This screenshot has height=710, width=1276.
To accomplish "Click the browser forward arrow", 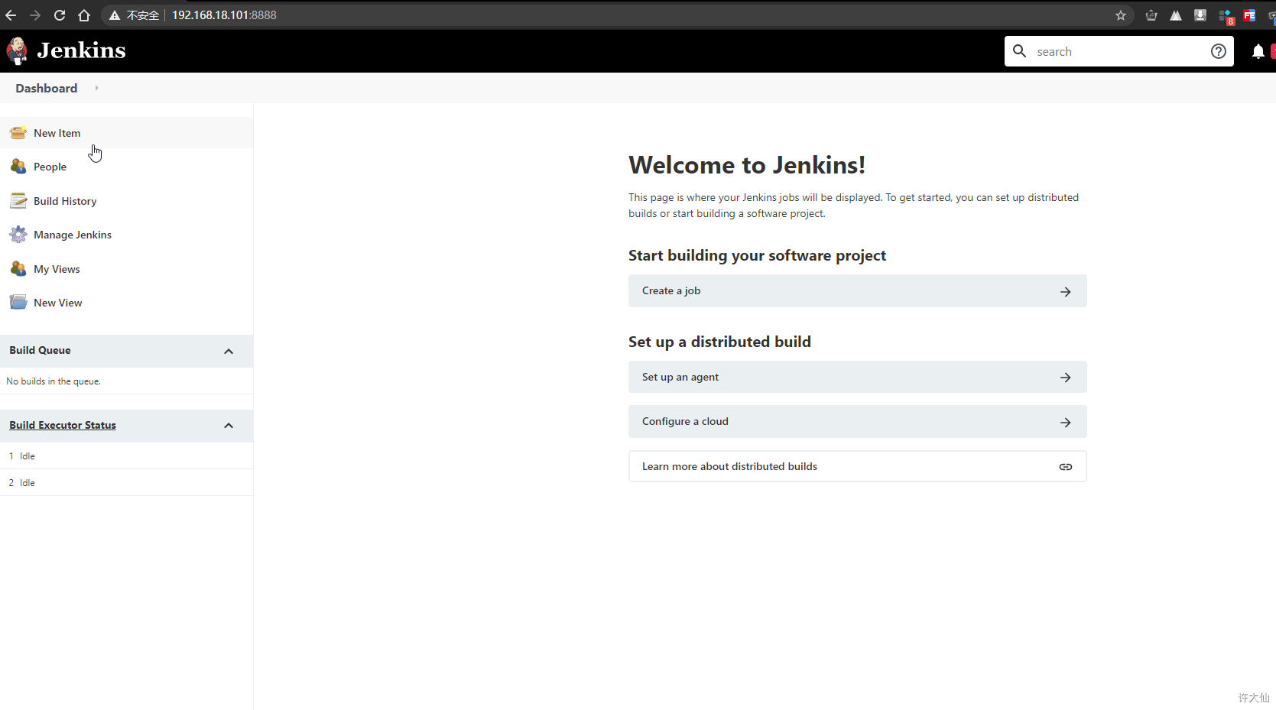I will click(35, 15).
